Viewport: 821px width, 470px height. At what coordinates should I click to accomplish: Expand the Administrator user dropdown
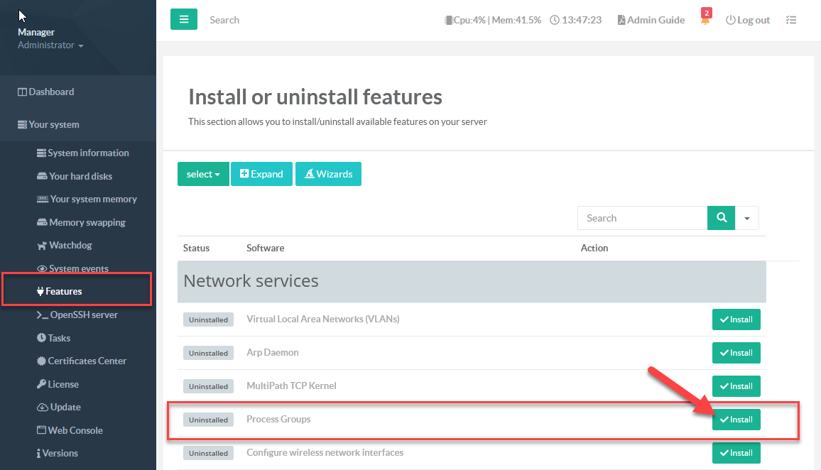[50, 45]
